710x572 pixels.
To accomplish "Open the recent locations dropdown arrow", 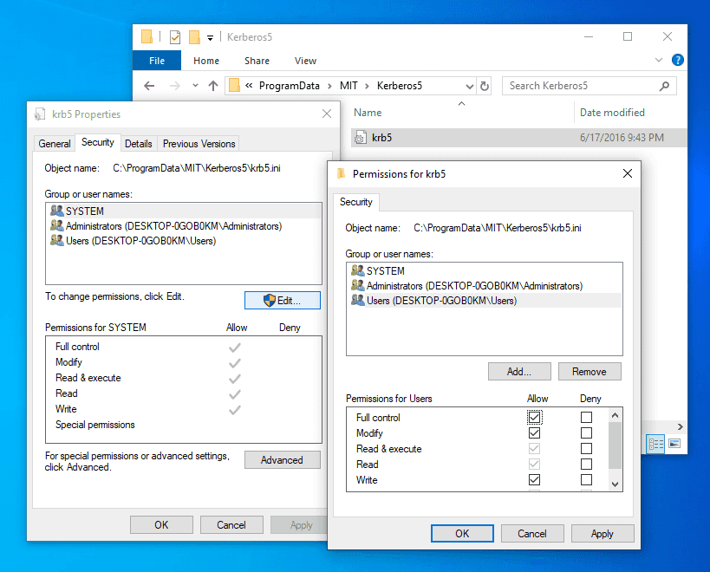I will 195,85.
